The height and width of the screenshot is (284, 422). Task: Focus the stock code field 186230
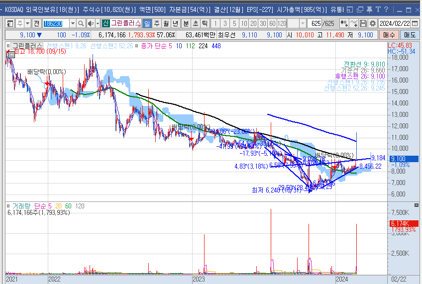pos(56,24)
